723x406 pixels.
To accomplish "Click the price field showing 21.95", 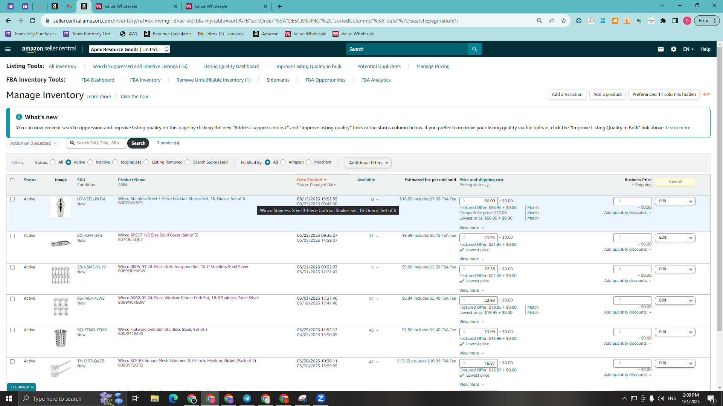I will tap(478, 238).
